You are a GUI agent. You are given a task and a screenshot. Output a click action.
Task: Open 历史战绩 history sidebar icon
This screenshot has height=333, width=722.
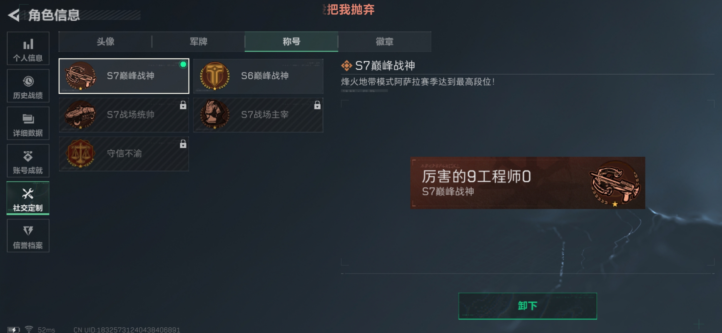tap(28, 86)
